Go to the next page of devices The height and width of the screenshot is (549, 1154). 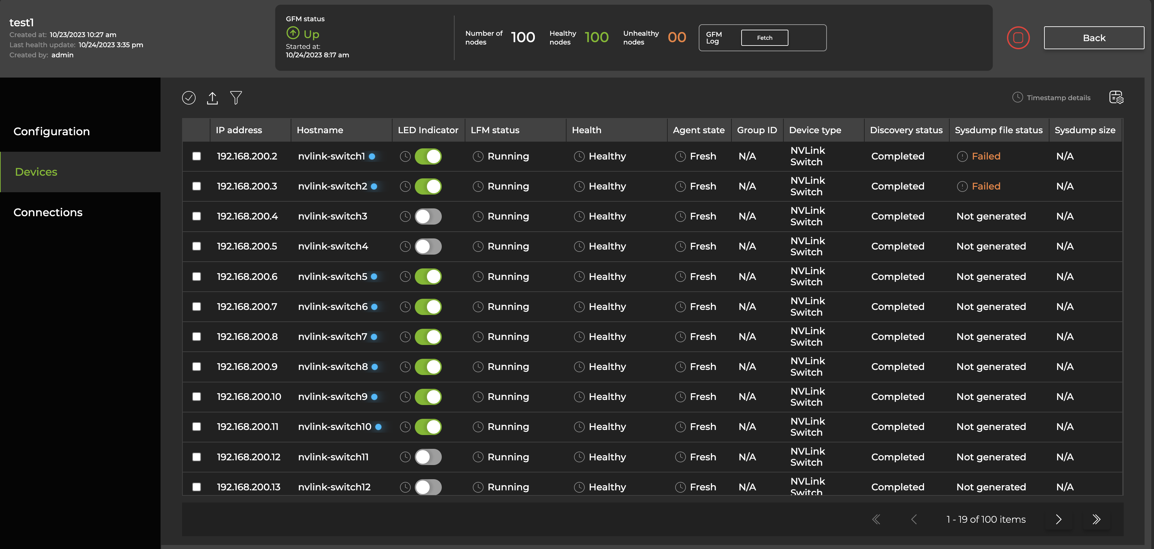tap(1059, 519)
